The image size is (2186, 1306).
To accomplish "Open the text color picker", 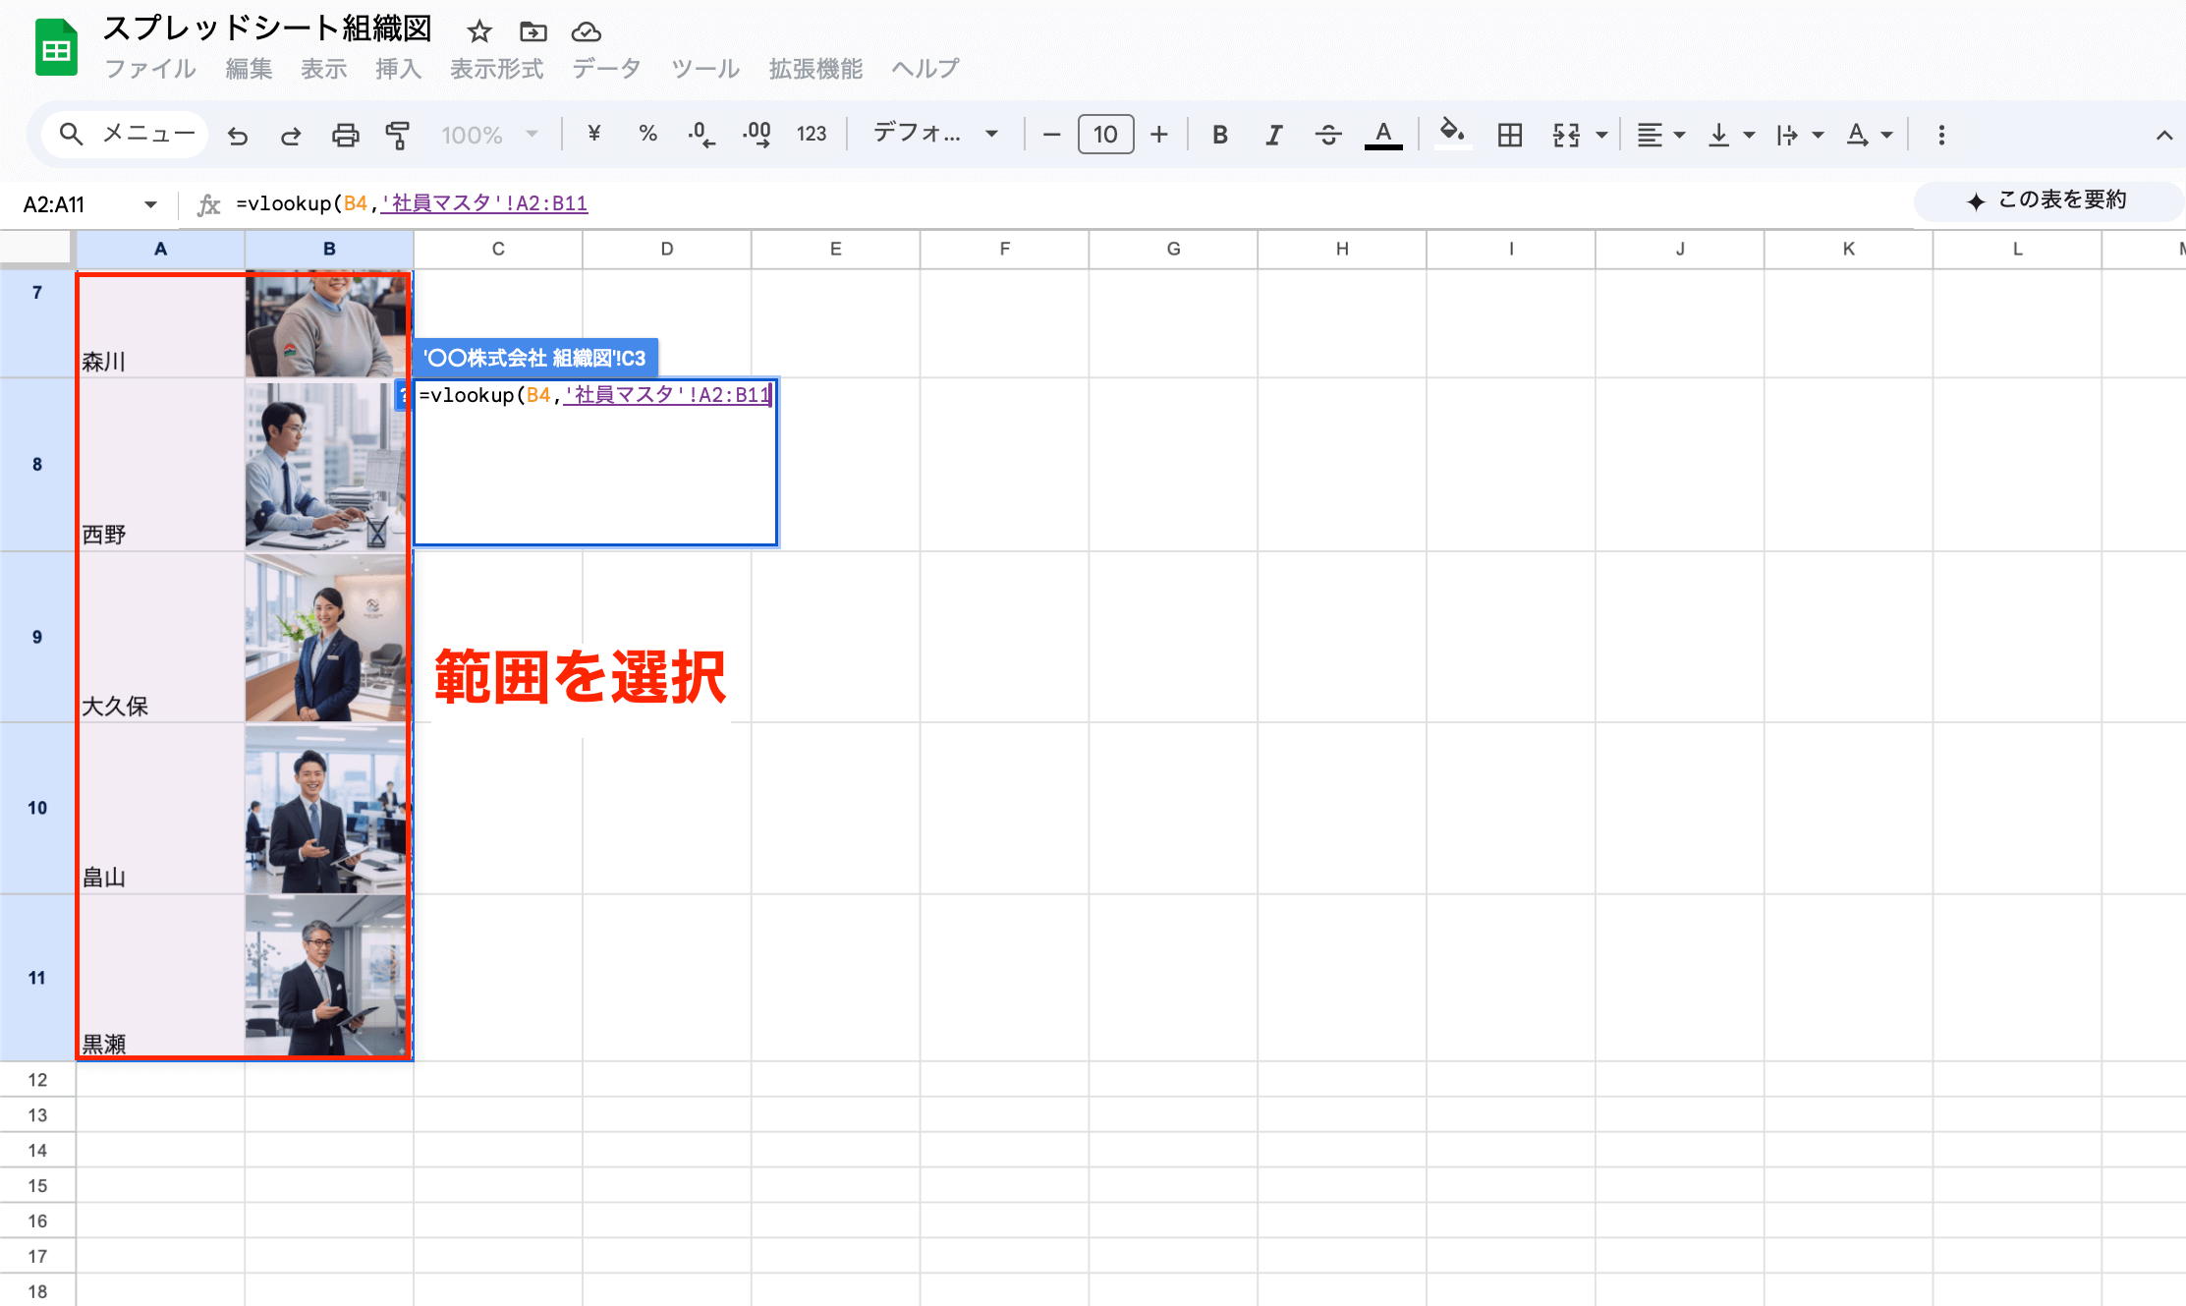I will click(1383, 135).
